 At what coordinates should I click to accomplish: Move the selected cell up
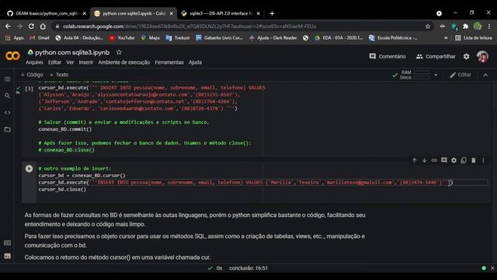414,160
